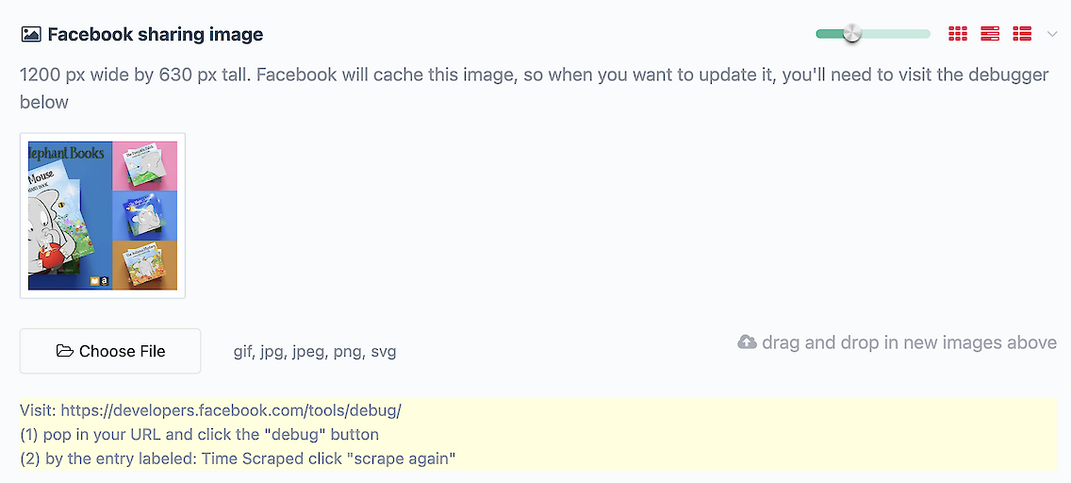Select the Elephant Books title in the thumbnail
The height and width of the screenshot is (483, 1071).
67,153
